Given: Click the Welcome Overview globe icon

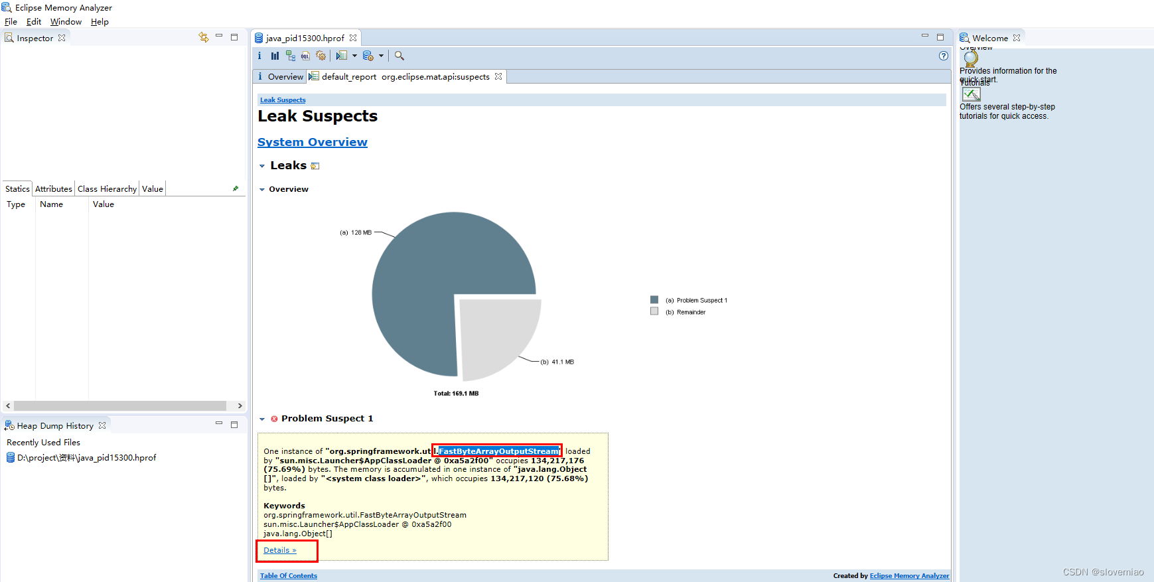Looking at the screenshot, I should click(x=971, y=58).
